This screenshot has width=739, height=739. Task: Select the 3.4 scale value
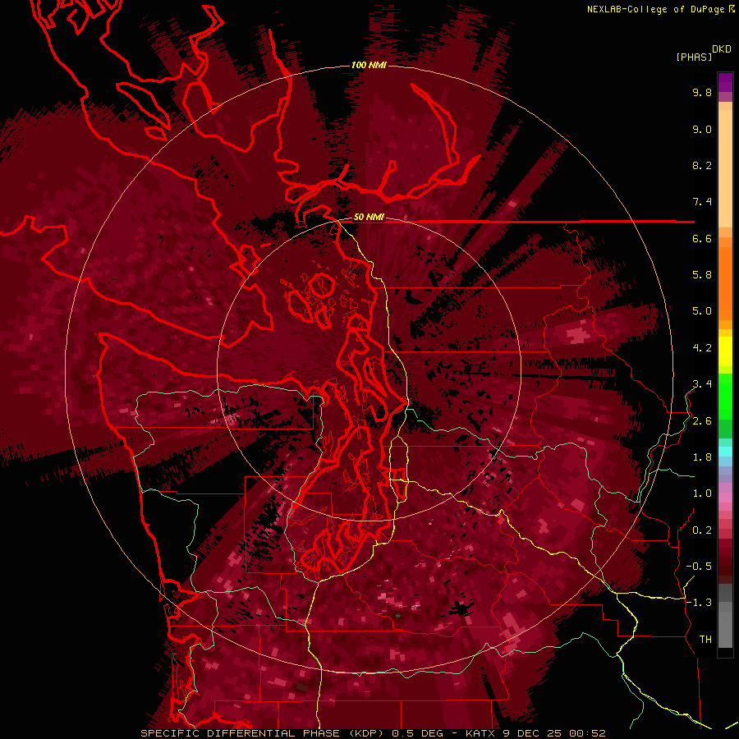(x=702, y=384)
